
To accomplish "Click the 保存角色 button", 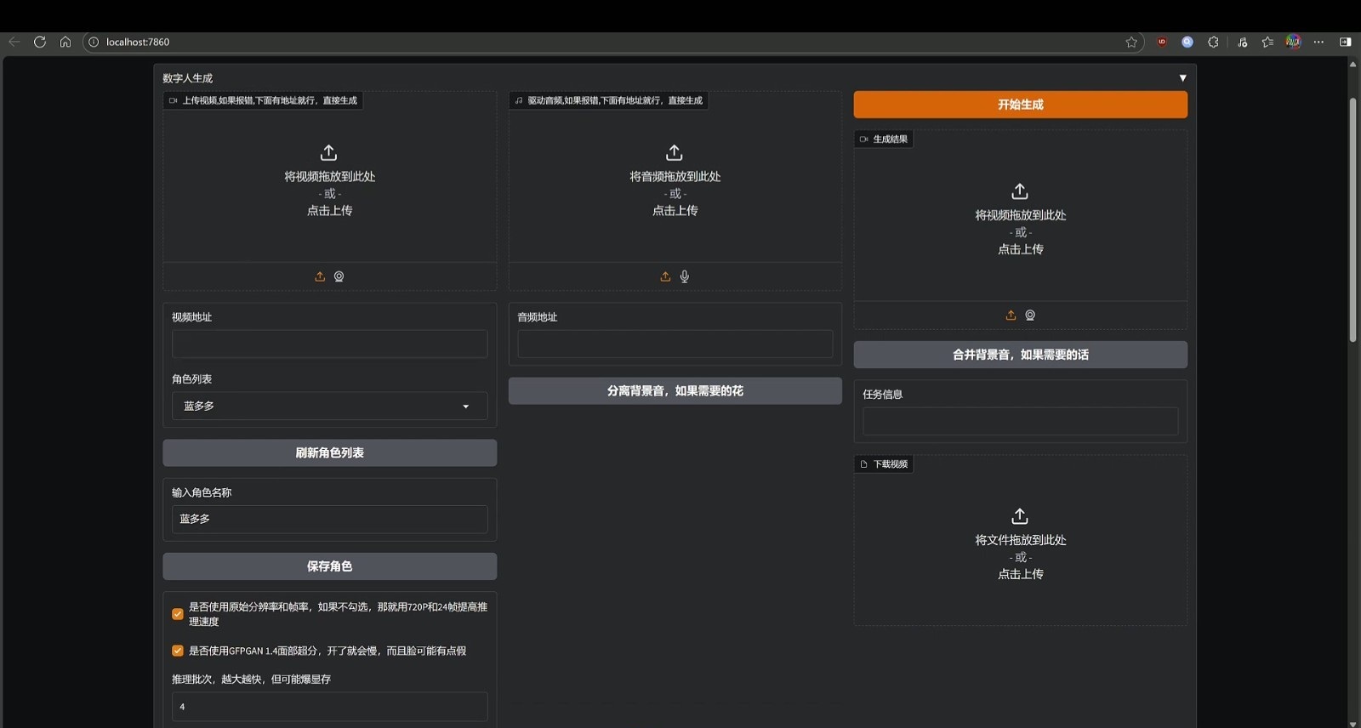I will [x=329, y=566].
